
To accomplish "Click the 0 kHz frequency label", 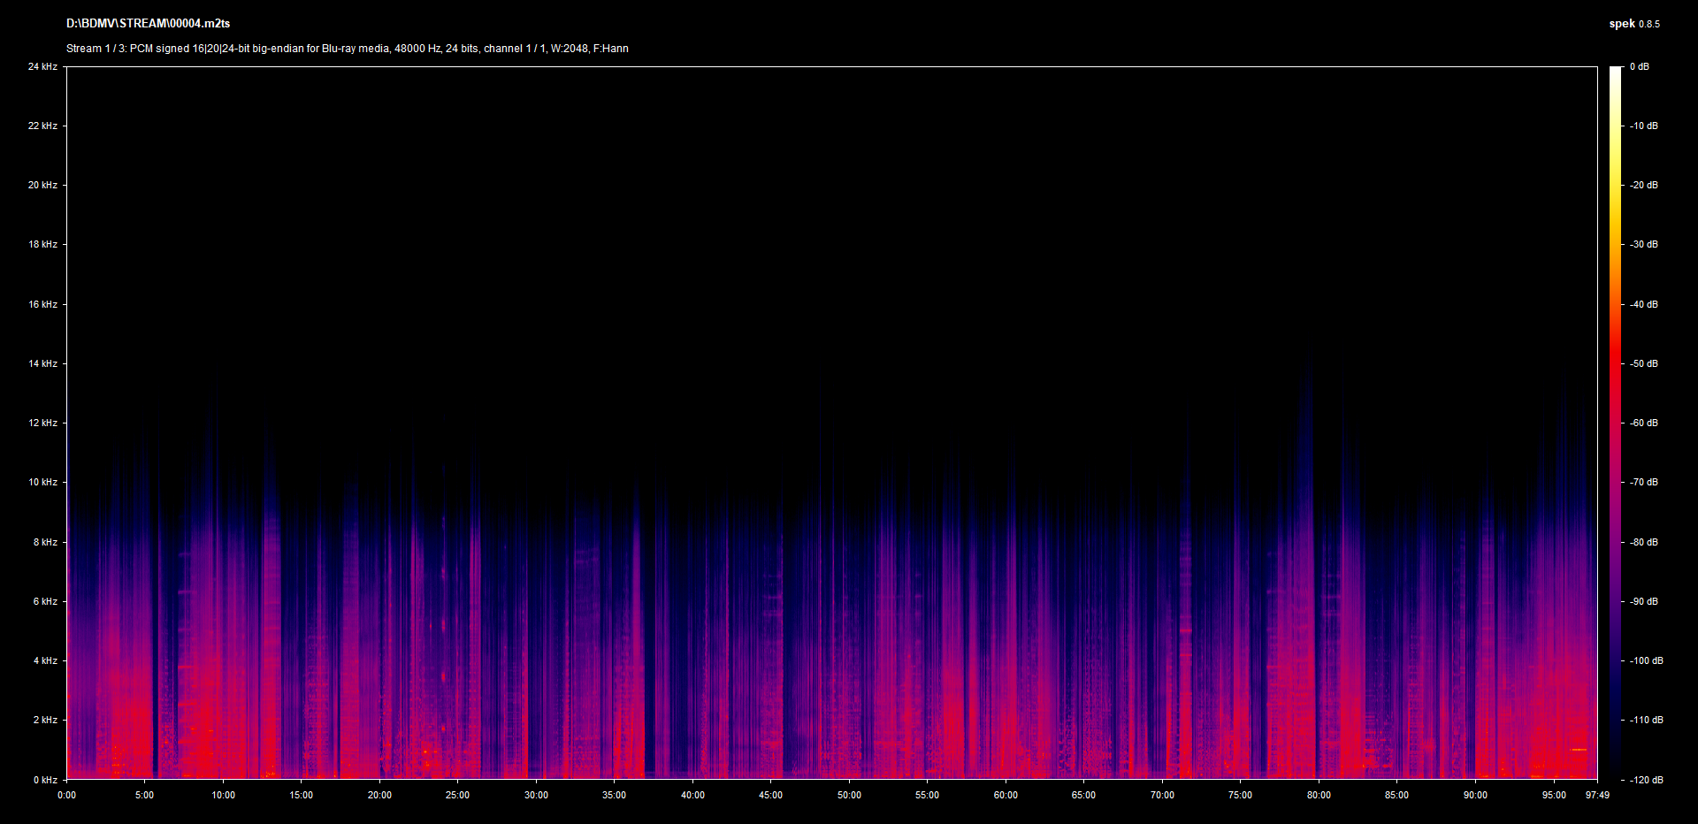I will click(x=45, y=780).
